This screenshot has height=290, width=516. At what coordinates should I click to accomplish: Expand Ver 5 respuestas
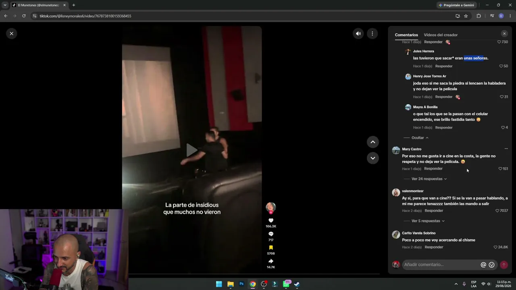(x=428, y=221)
